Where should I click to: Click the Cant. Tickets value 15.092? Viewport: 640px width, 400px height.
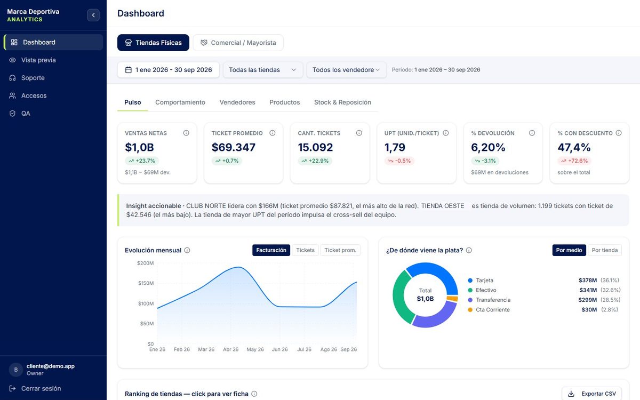315,147
